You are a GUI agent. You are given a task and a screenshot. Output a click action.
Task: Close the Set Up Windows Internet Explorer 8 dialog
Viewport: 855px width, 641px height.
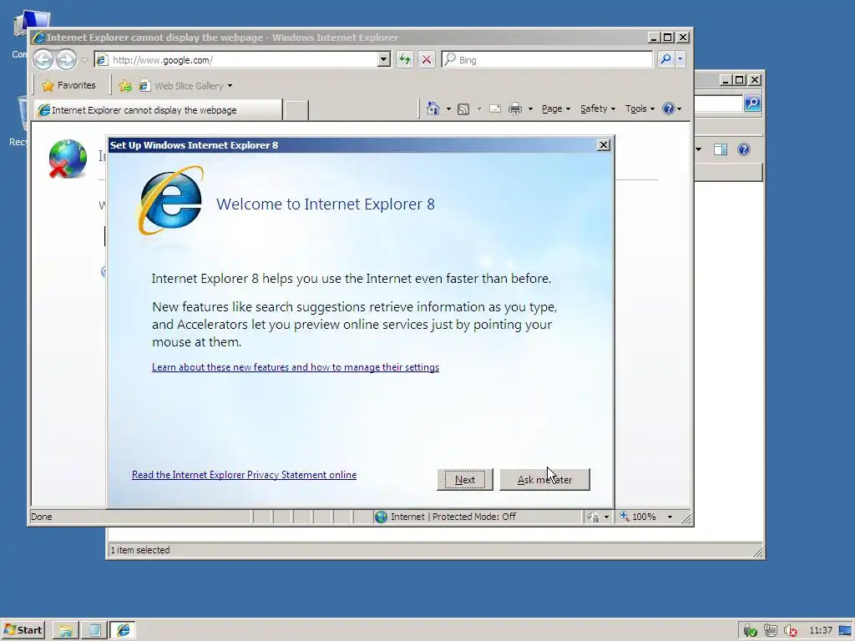click(603, 145)
